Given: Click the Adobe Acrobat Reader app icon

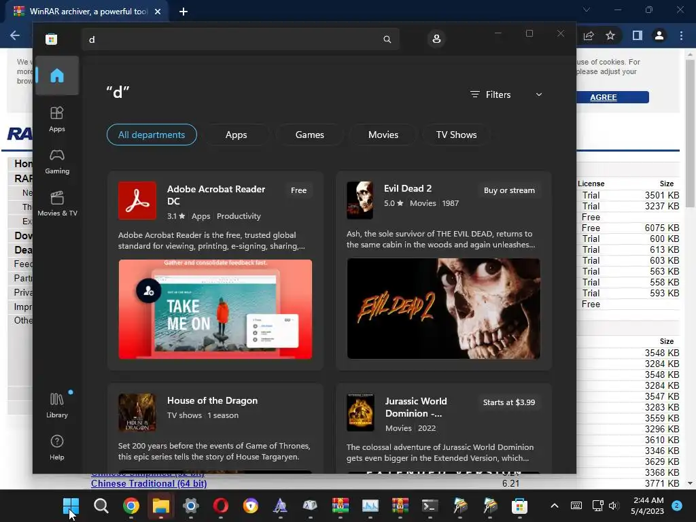Looking at the screenshot, I should (x=137, y=201).
